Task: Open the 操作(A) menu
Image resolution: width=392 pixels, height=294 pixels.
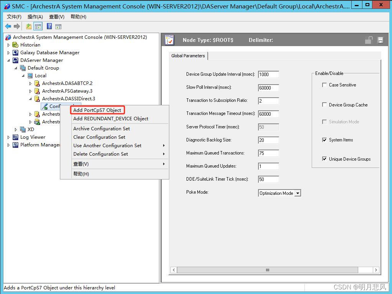Action: 35,17
